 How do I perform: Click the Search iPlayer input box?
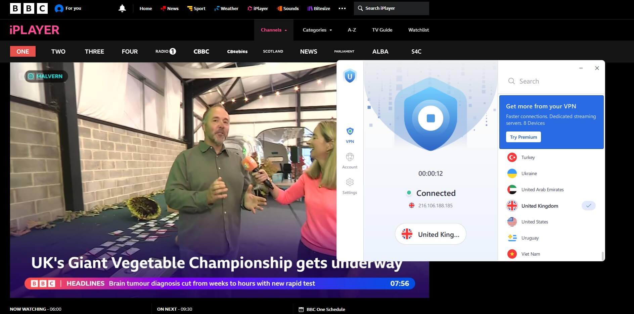(x=392, y=8)
